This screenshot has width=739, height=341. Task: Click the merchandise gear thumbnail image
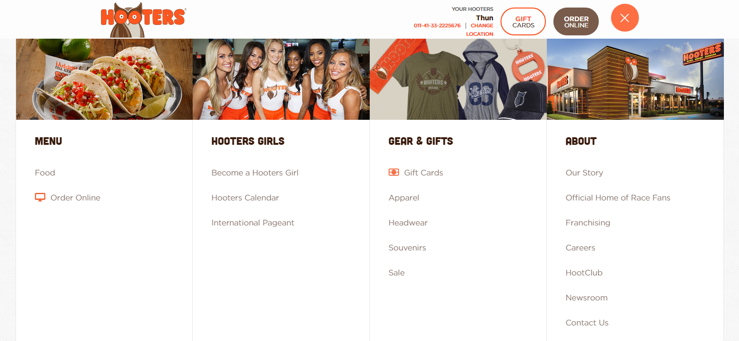pos(458,79)
